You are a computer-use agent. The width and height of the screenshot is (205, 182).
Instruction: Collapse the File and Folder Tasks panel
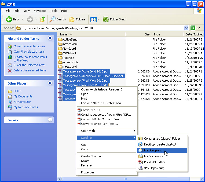point(50,38)
